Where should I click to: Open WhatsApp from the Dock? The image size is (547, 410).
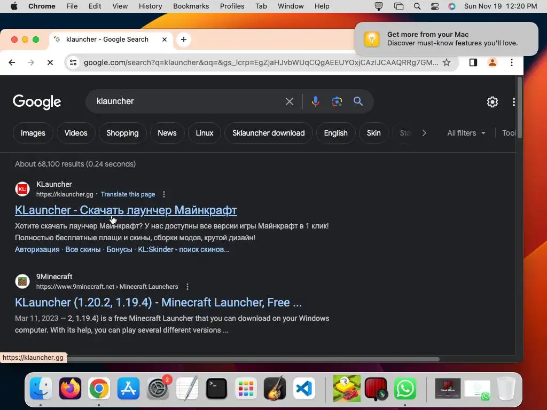405,388
